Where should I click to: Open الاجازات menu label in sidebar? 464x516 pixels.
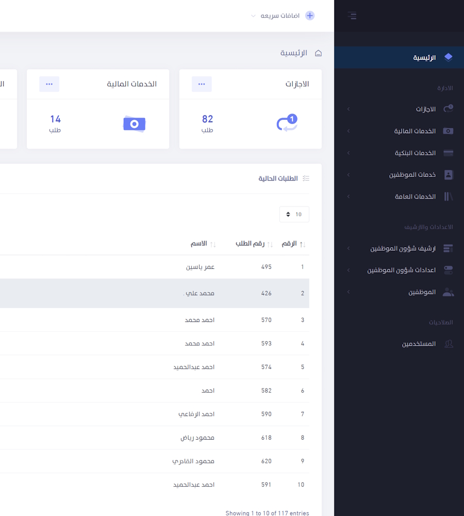425,109
